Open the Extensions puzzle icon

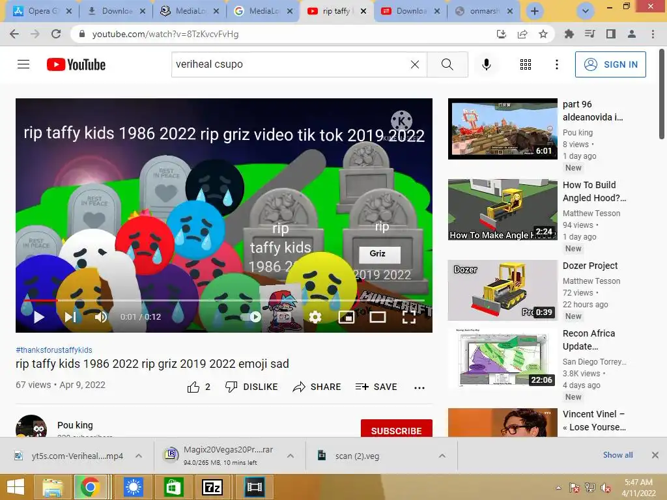coord(569,34)
